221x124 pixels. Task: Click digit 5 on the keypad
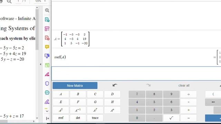click(x=154, y=102)
